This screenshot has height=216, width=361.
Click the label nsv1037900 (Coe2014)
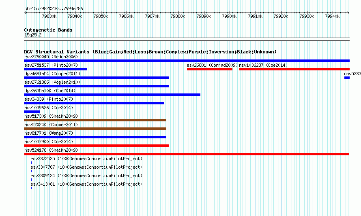[x=49, y=142]
